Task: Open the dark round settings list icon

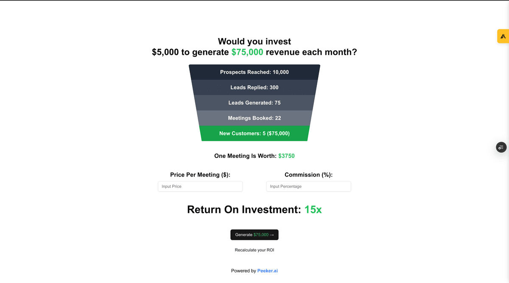Action: click(501, 147)
